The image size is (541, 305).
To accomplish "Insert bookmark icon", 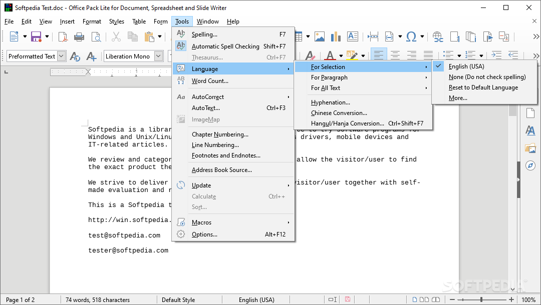I will (487, 36).
